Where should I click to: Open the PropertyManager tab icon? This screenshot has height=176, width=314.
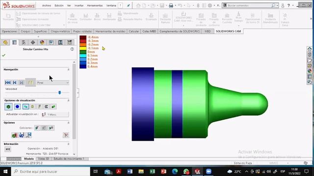[14, 43]
